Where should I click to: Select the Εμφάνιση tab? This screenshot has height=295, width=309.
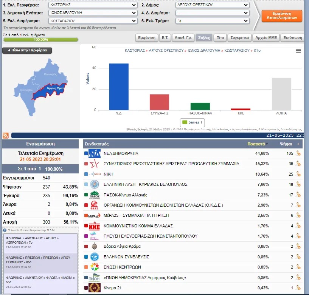[147, 38]
